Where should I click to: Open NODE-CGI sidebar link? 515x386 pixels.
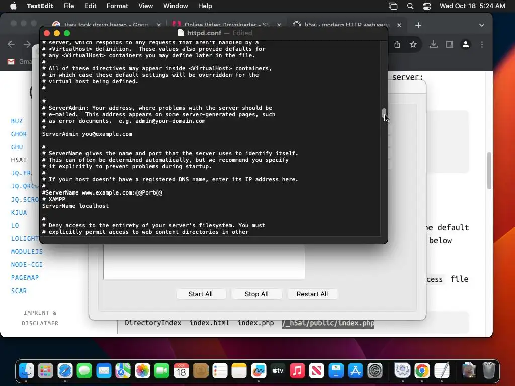pyautogui.click(x=27, y=264)
